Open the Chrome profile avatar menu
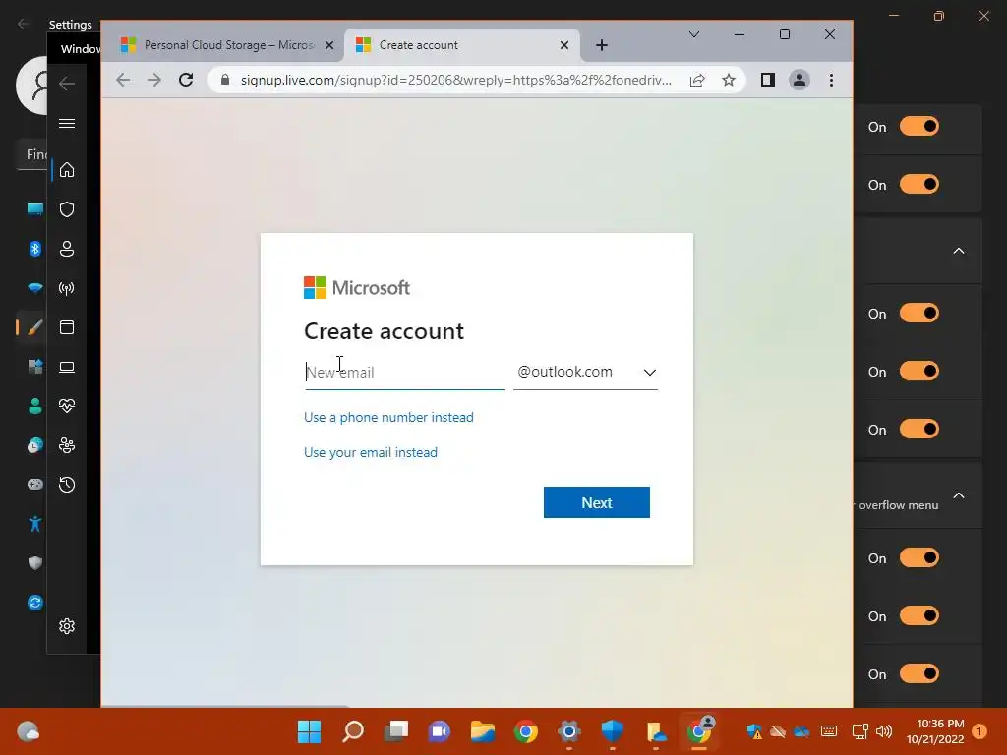The image size is (1007, 755). pos(799,80)
